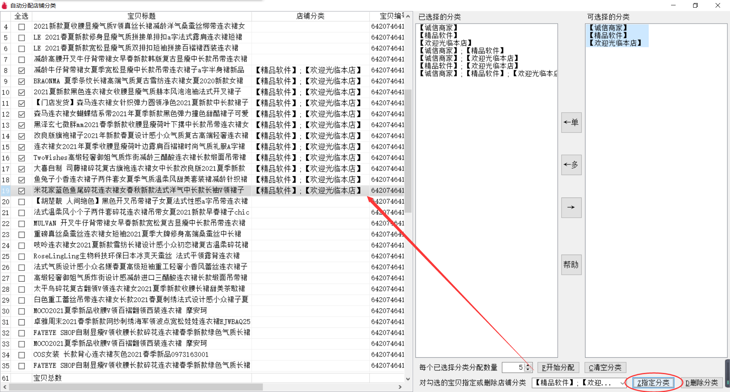Click the single left-arrow '←单' button
The height and width of the screenshot is (392, 730).
pyautogui.click(x=571, y=123)
